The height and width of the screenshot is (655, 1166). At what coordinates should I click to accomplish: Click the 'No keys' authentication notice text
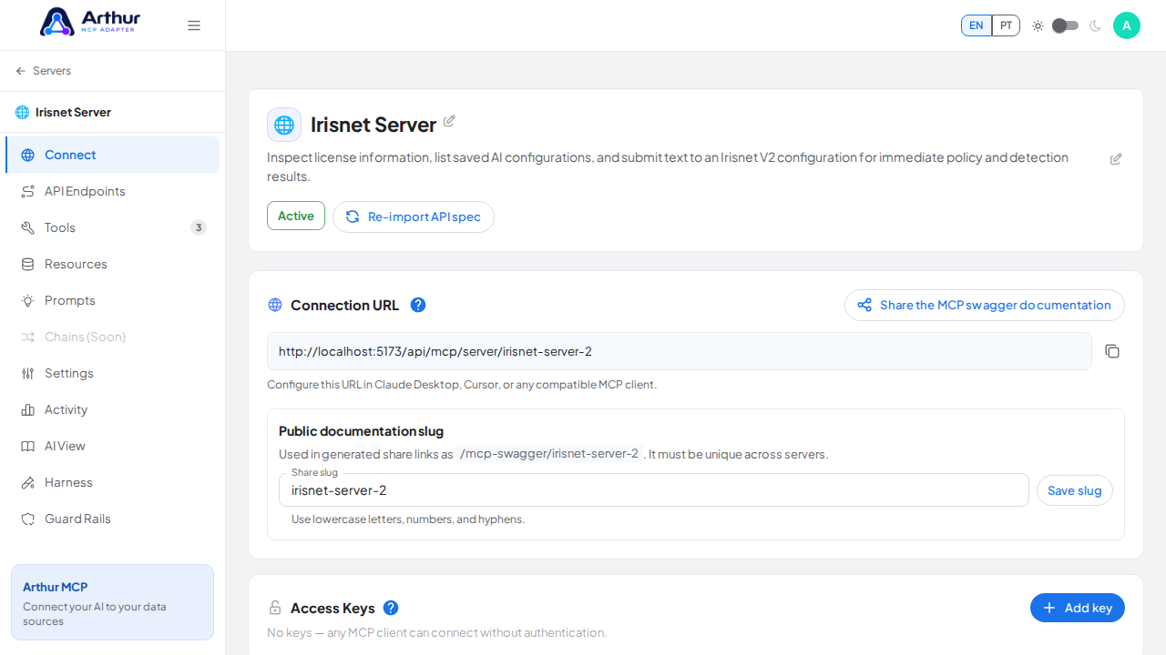pyautogui.click(x=437, y=632)
